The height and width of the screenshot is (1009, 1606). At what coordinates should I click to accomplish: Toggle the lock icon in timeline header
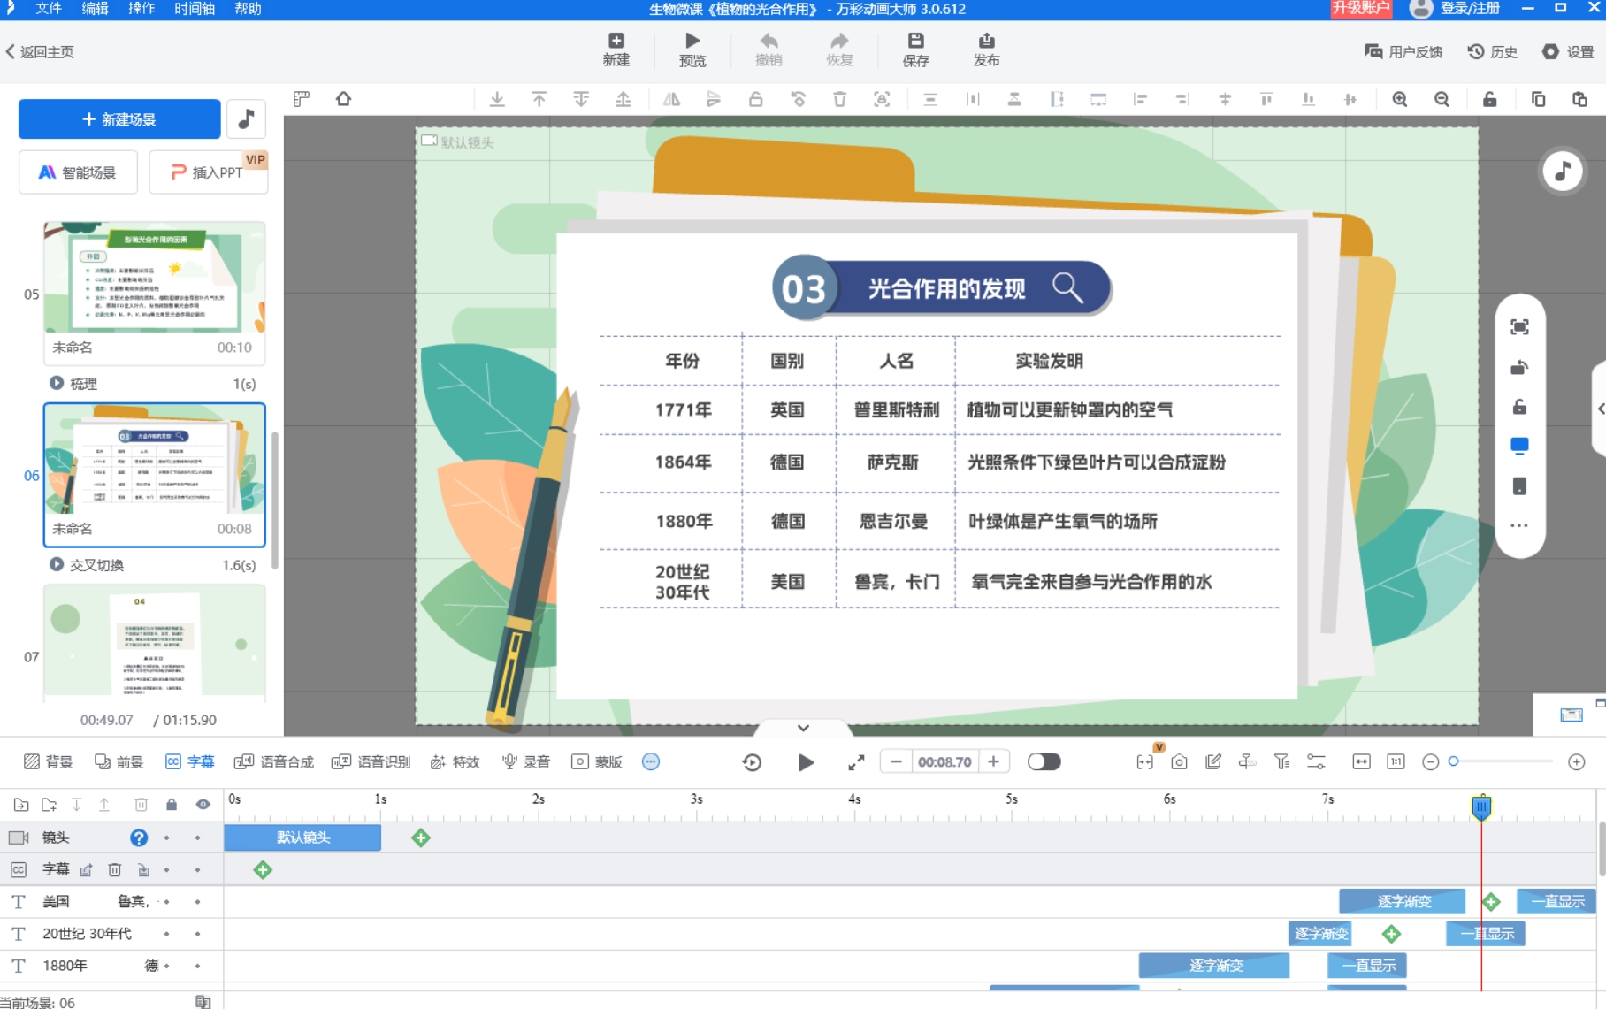(172, 805)
